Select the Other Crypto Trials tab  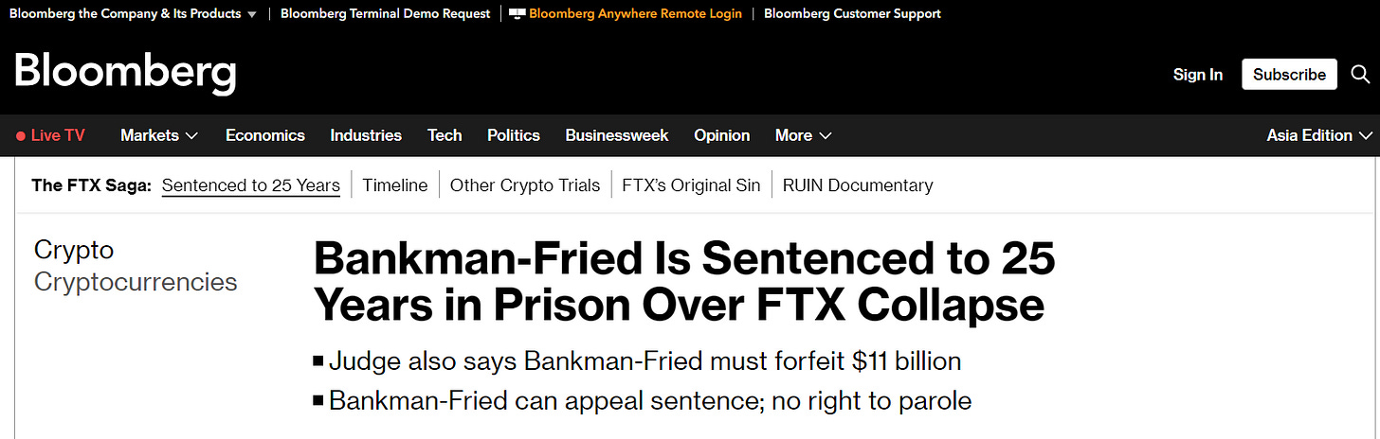click(x=525, y=185)
